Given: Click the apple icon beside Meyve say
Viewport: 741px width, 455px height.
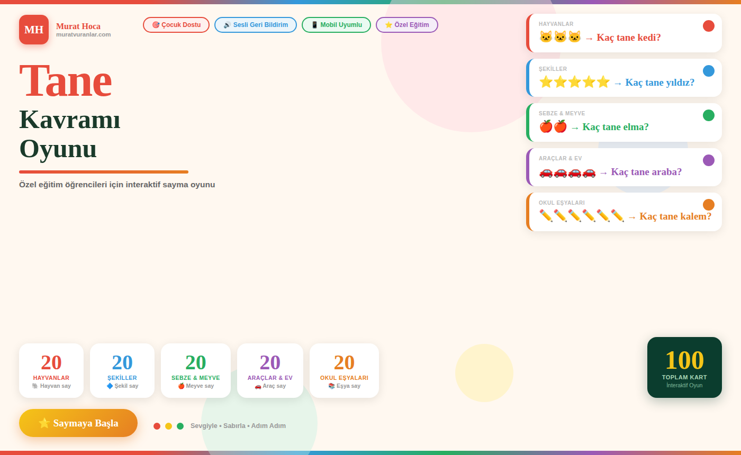Looking at the screenshot, I should point(181,386).
